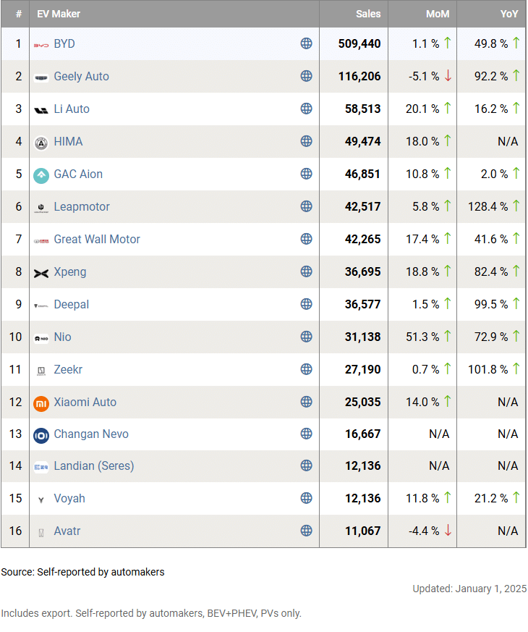Click the globe icon in Avatr row
The image size is (528, 632).
307,531
